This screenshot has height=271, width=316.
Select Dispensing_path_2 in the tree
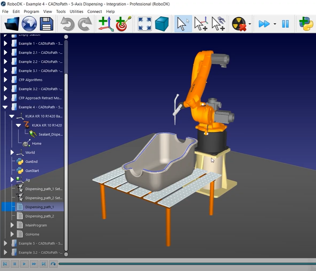click(x=39, y=216)
